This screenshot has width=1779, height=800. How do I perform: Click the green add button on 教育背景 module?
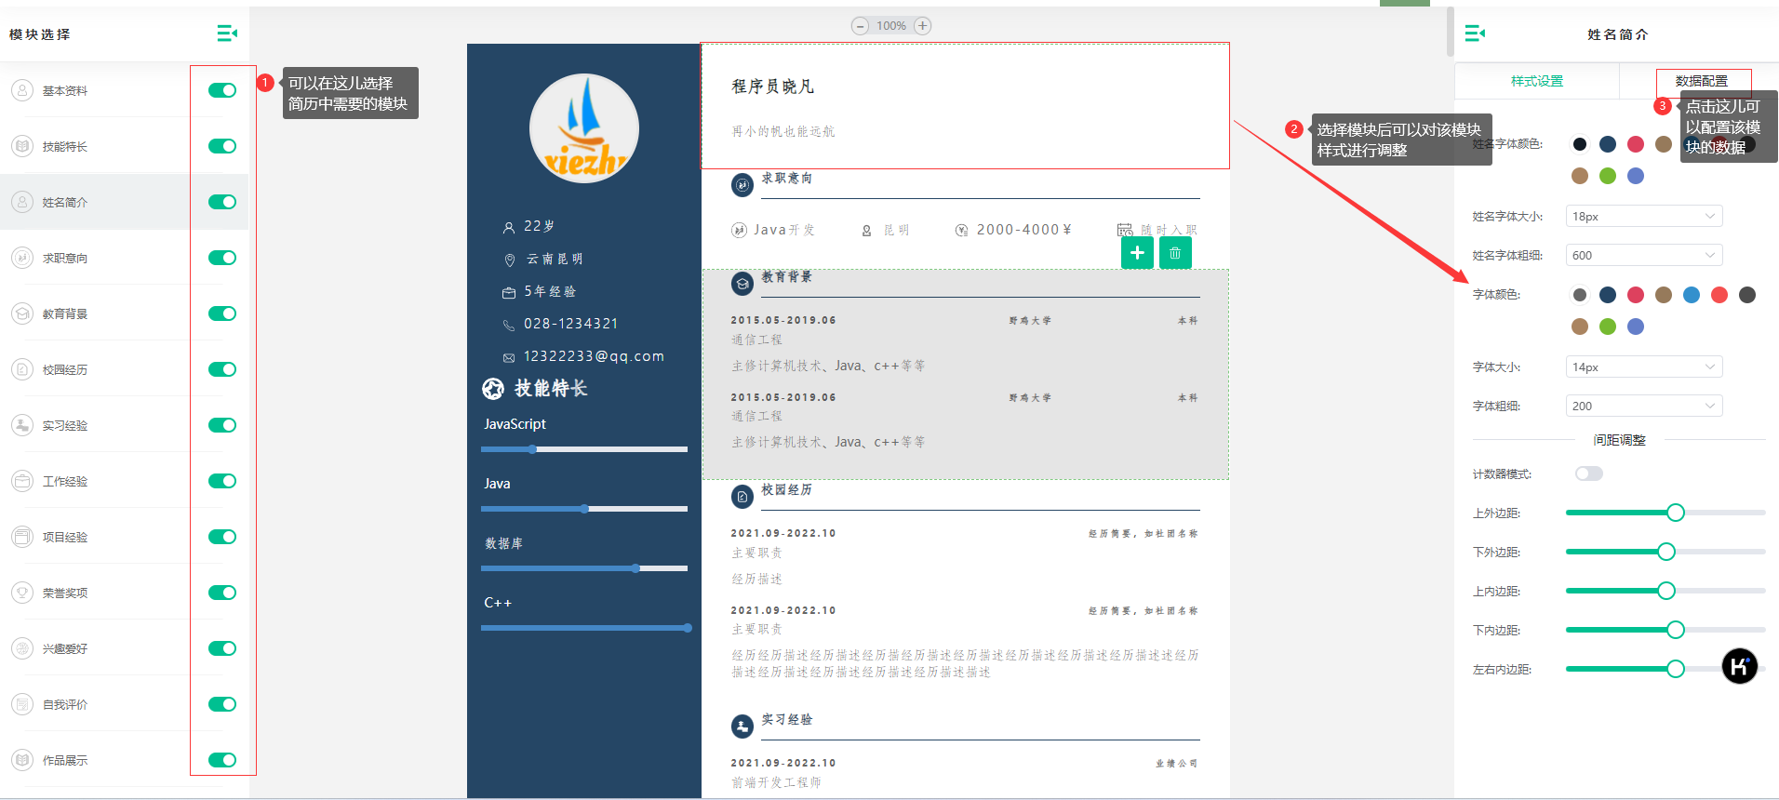tap(1137, 252)
